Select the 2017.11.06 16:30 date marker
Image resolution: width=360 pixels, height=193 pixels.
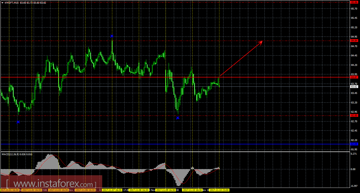point(85,190)
